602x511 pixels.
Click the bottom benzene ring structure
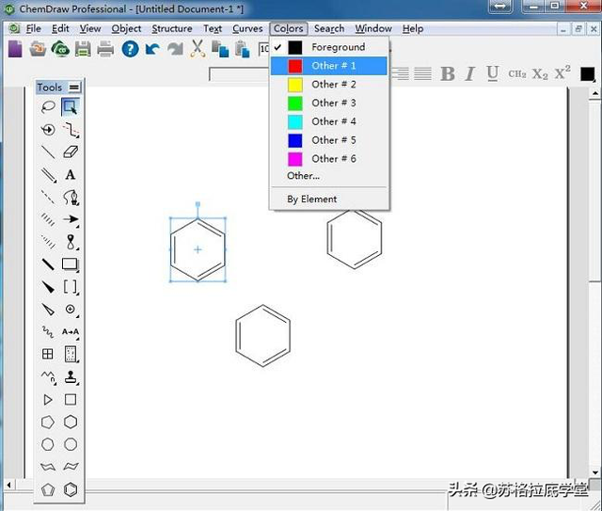pyautogui.click(x=263, y=335)
